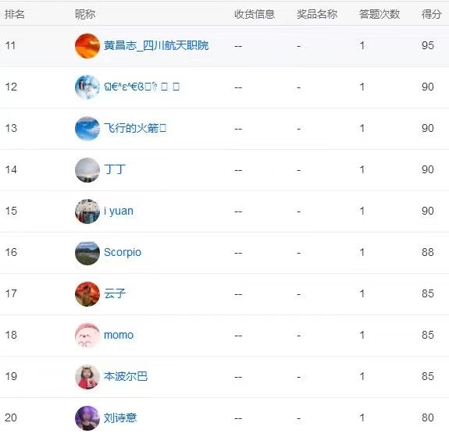Open the i yuan nickname link
The image size is (449, 437).
click(119, 211)
